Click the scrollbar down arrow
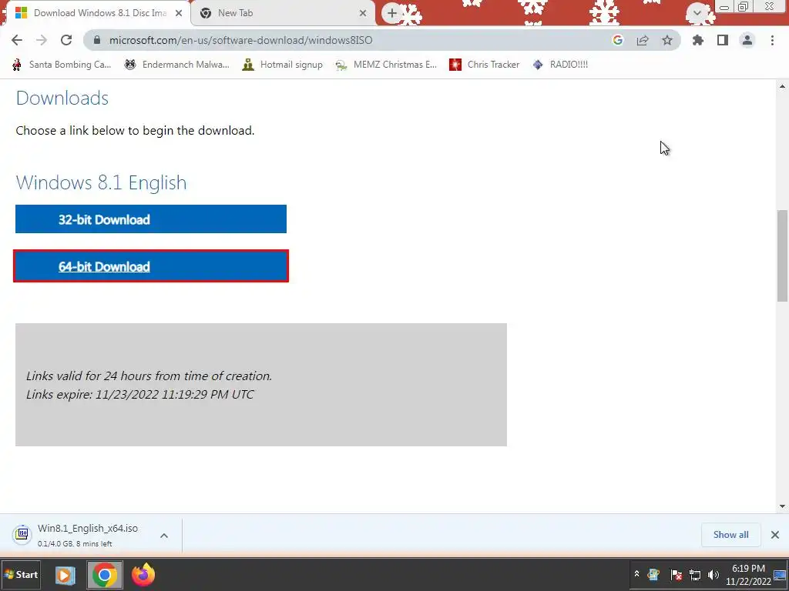Viewport: 789px width, 591px height. [782, 506]
